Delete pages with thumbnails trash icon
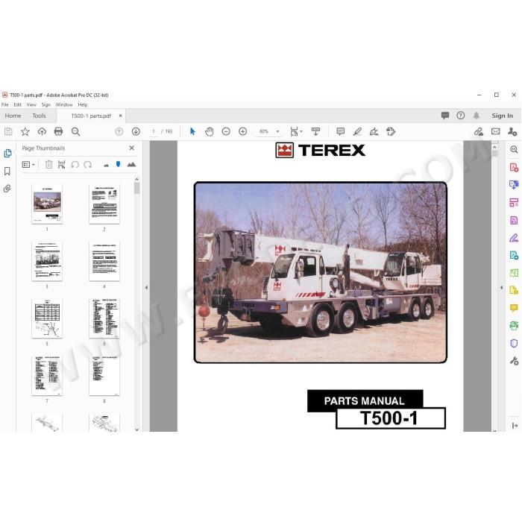The width and height of the screenshot is (522, 522). (49, 165)
